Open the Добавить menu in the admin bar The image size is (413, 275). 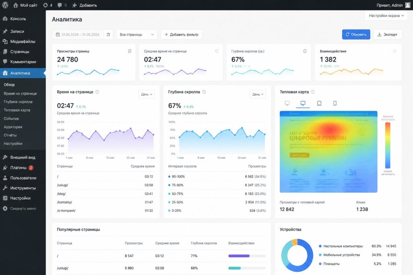(85, 5)
